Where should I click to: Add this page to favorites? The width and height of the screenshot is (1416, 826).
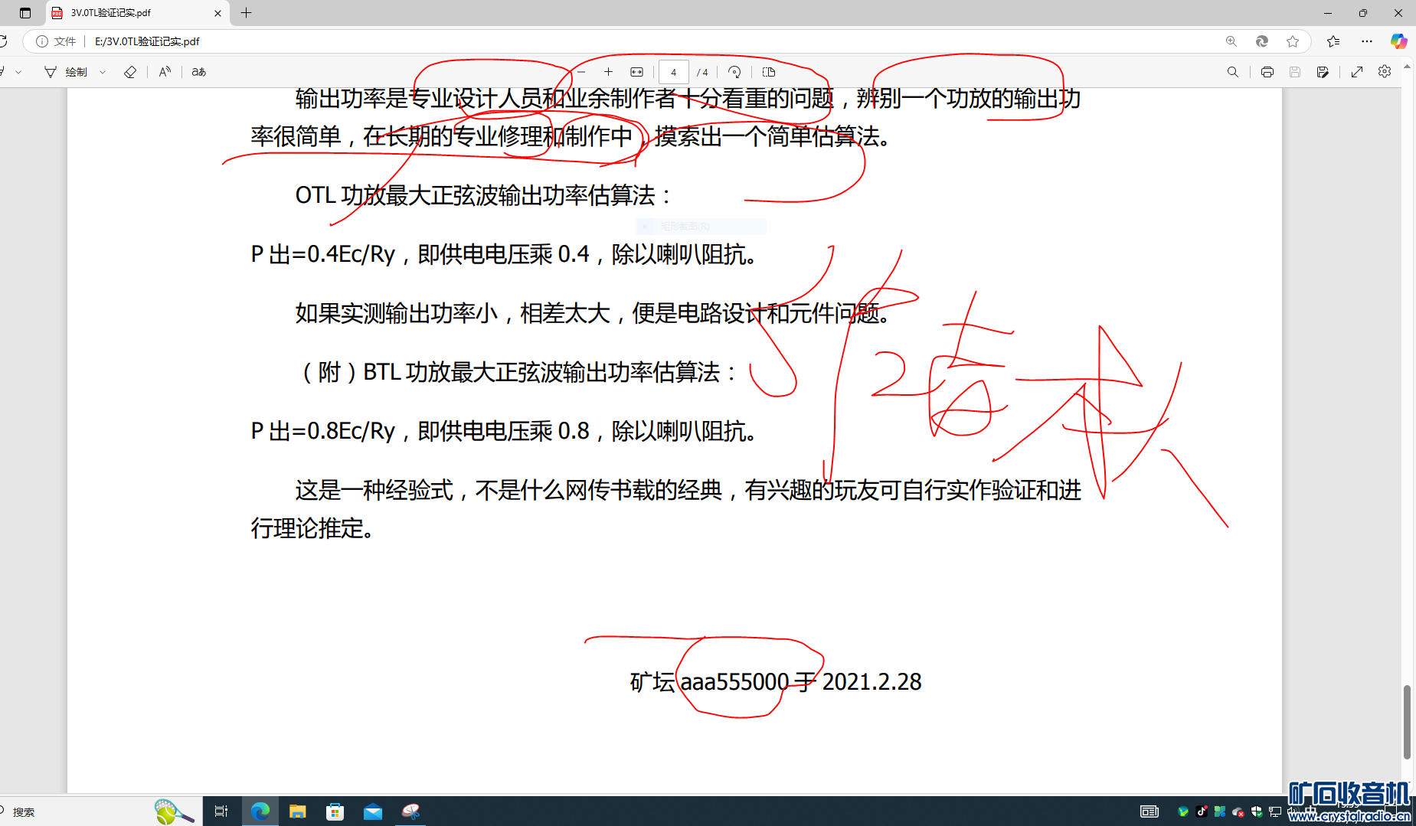coord(1293,41)
